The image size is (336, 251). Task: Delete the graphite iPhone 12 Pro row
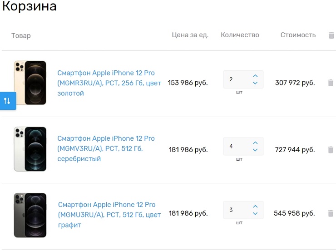[x=331, y=213]
